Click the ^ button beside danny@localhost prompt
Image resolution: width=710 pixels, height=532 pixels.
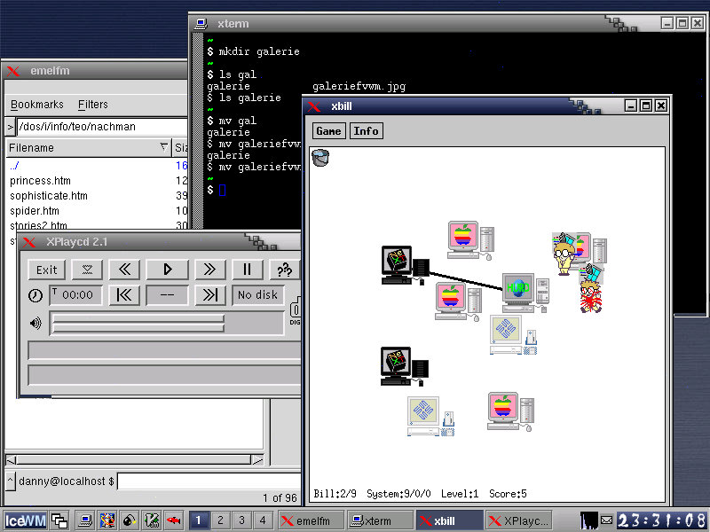(x=11, y=481)
